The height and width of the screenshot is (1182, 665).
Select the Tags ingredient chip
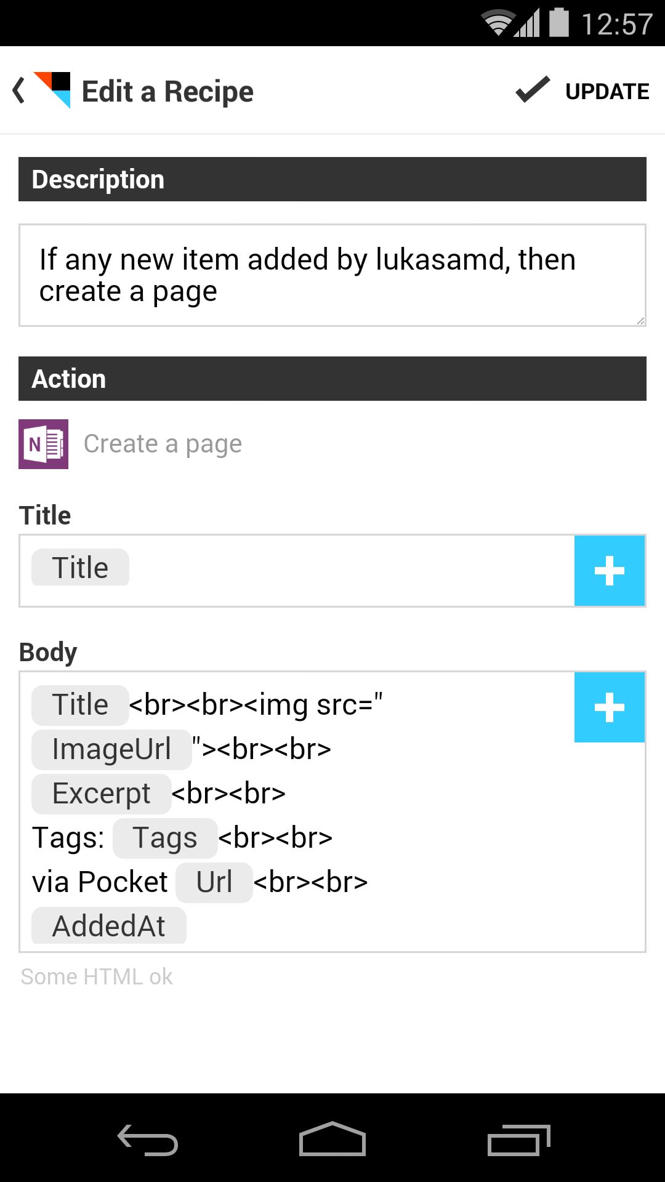pyautogui.click(x=165, y=838)
